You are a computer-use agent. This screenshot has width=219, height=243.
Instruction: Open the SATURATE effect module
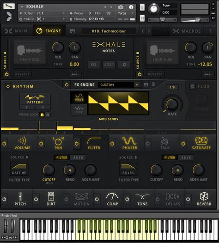pos(201,143)
